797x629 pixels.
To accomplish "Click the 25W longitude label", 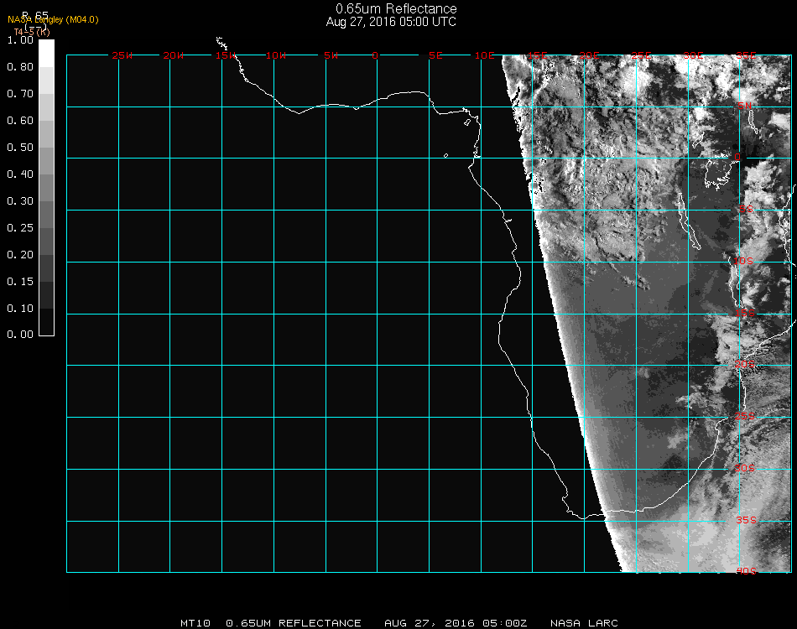I will point(122,56).
